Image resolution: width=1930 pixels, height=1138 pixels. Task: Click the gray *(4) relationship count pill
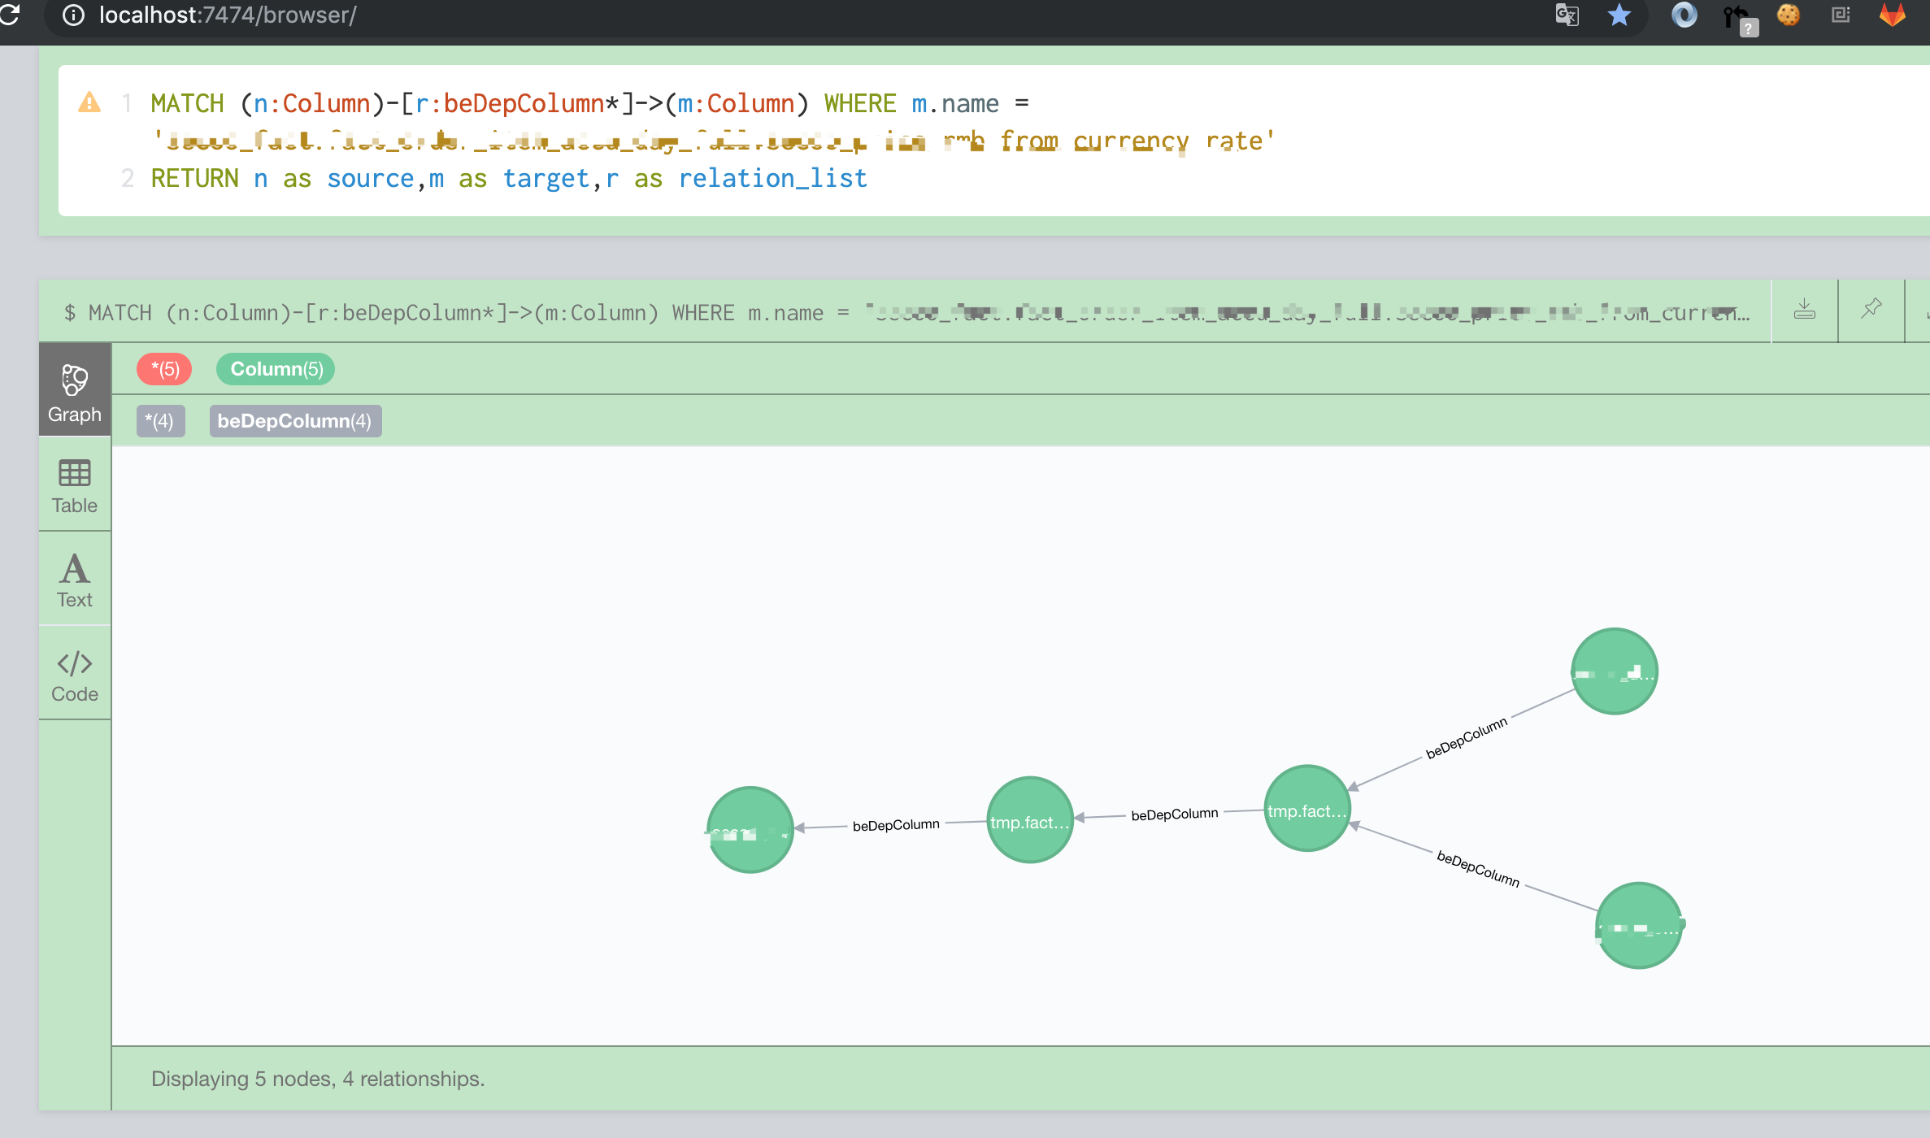[160, 421]
